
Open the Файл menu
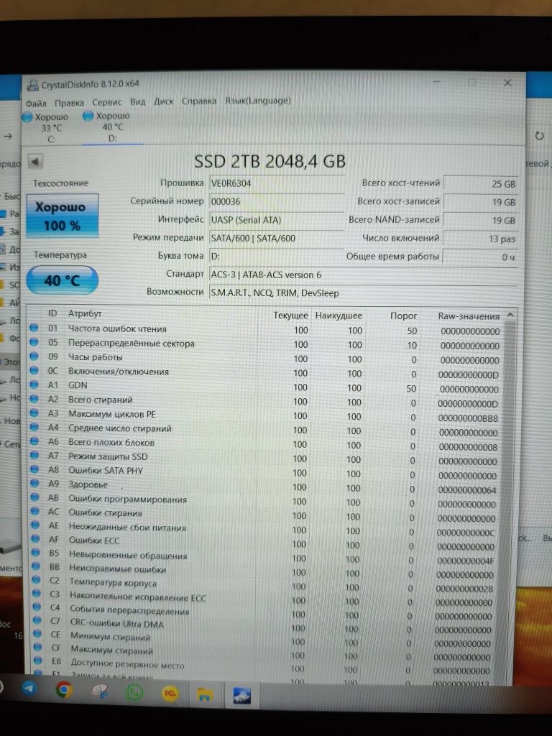pyautogui.click(x=36, y=103)
